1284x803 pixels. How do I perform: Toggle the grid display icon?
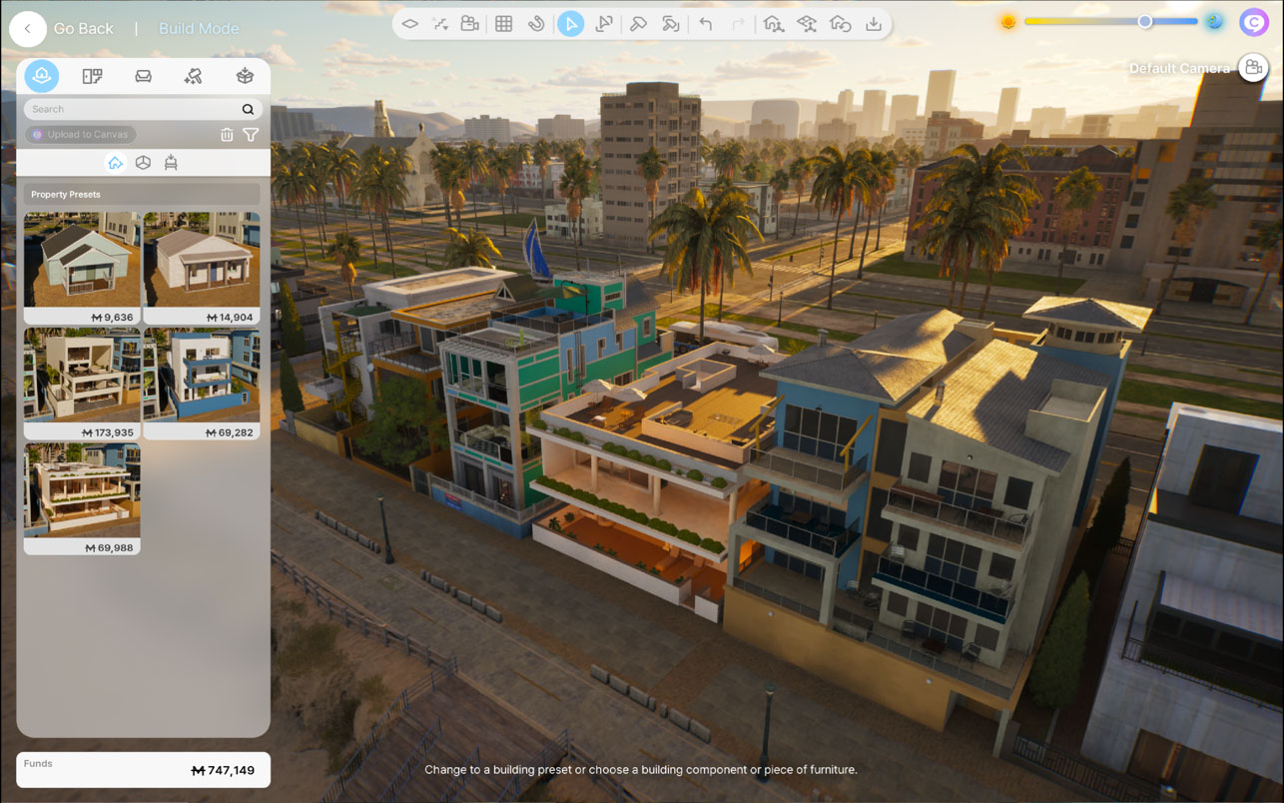(503, 24)
